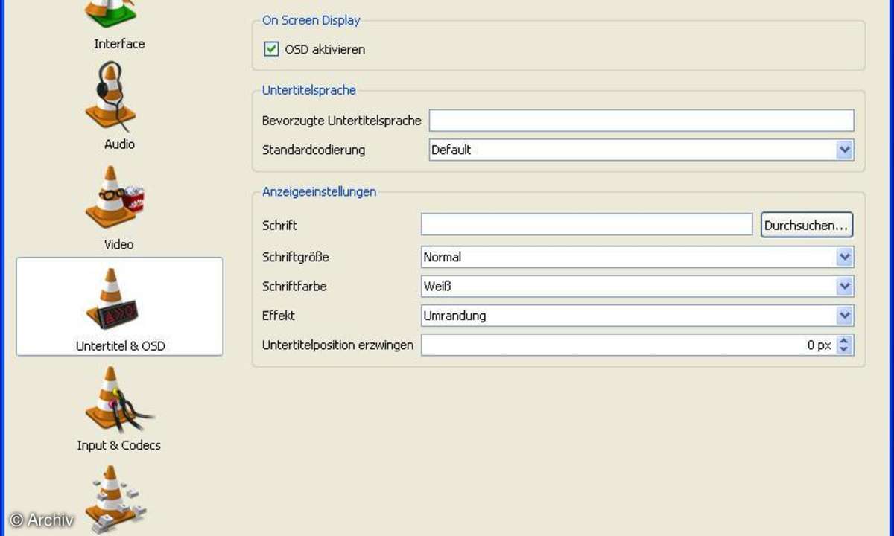
Task: Open the Audio settings cone icon
Action: [111, 96]
